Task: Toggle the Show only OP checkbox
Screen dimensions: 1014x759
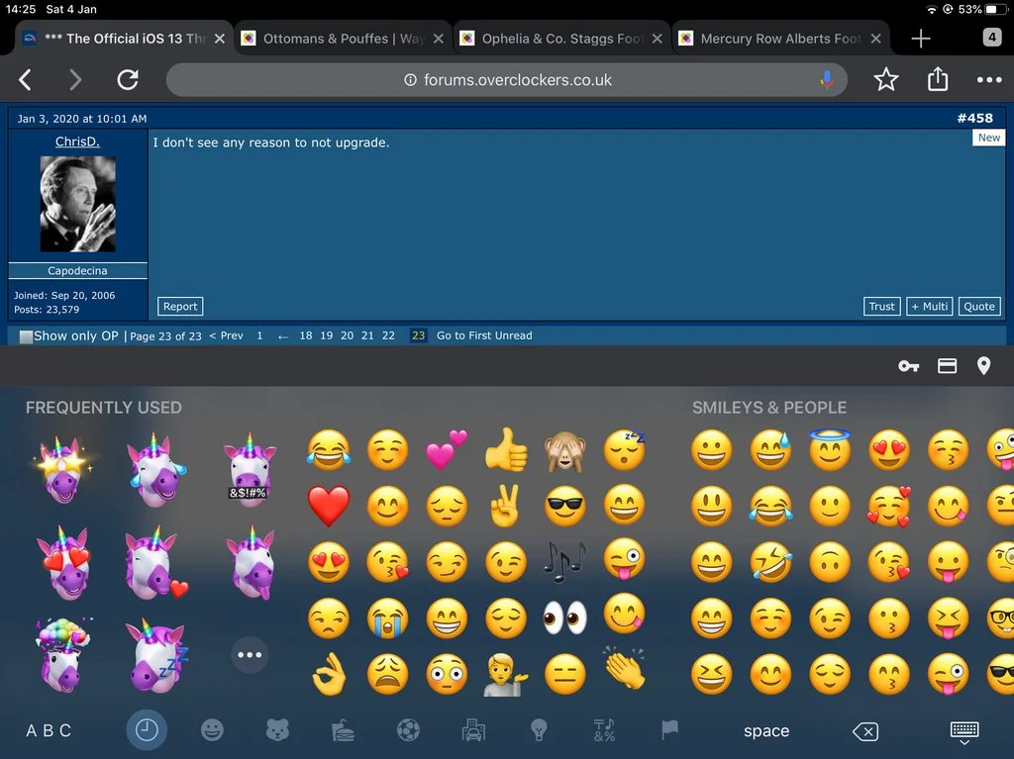Action: point(26,336)
